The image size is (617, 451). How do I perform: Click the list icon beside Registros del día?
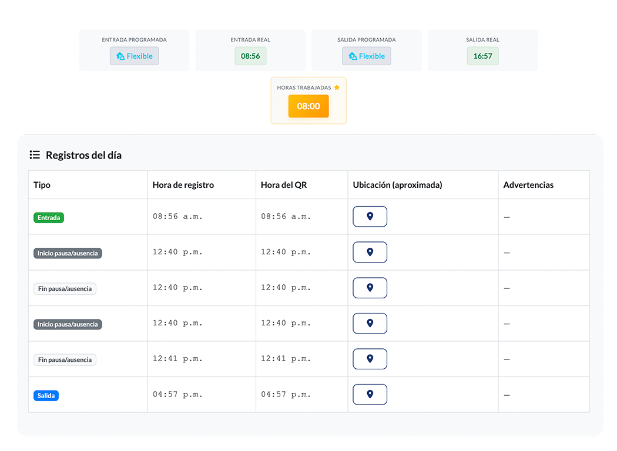coord(35,155)
